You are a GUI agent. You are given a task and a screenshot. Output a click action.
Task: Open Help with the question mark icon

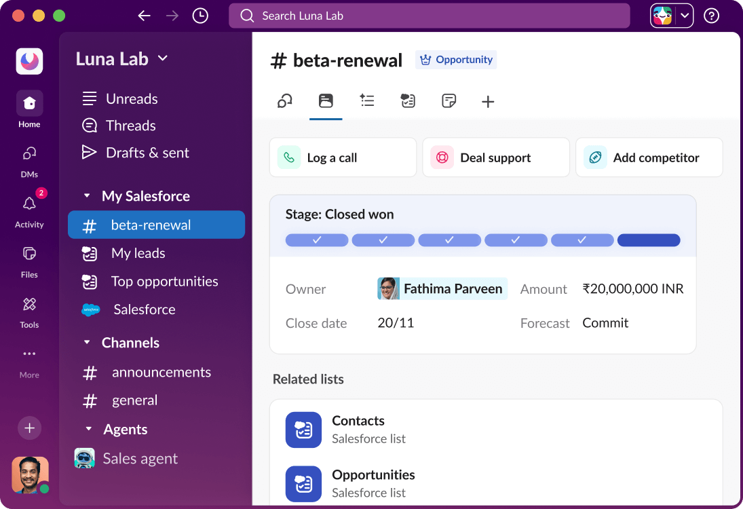[710, 15]
